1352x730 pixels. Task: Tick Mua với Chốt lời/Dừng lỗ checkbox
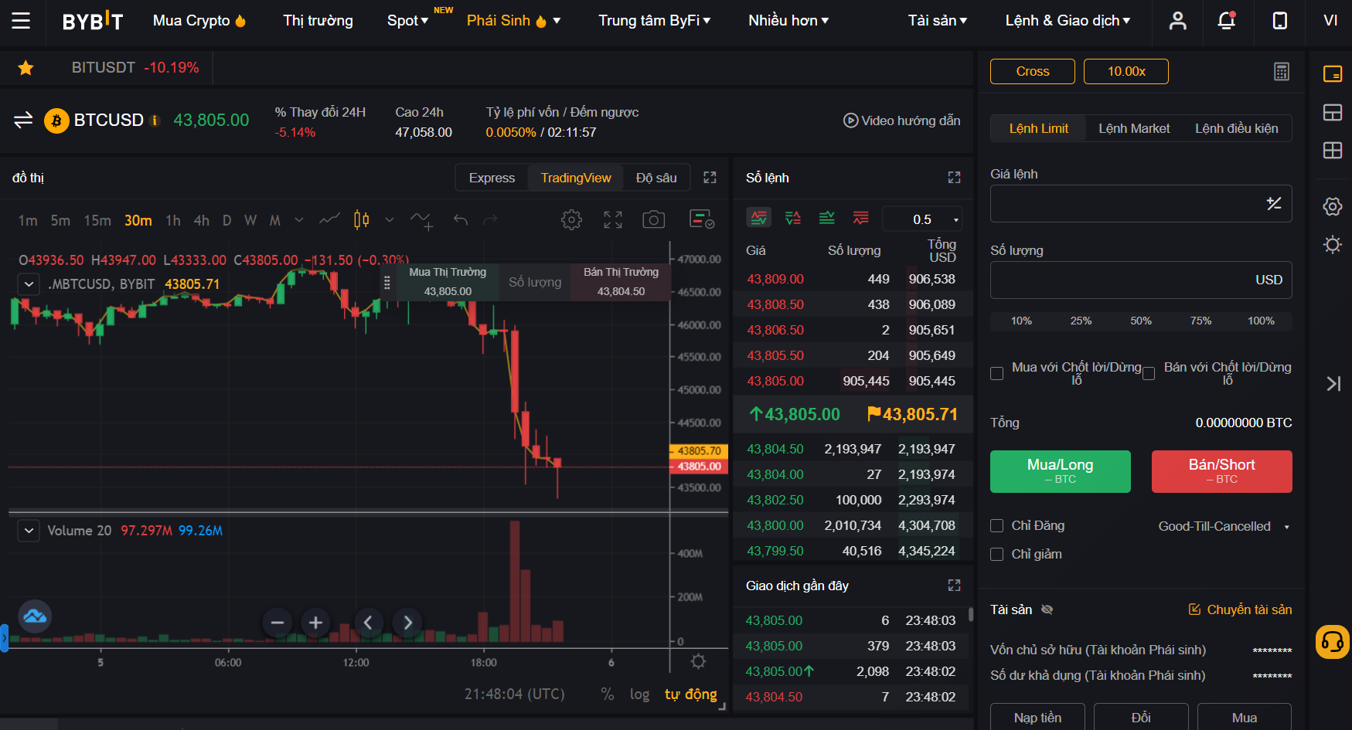997,374
